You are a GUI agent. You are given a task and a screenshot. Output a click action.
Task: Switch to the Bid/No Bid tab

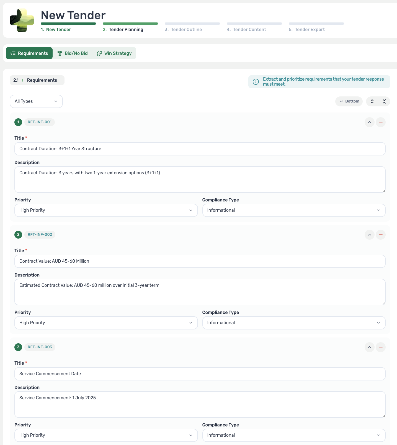[x=72, y=53]
